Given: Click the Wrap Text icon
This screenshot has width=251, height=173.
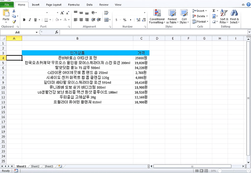Looking at the screenshot, I should point(106,13).
